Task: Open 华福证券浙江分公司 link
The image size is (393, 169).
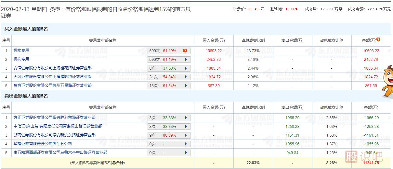Action: [x=43, y=144]
